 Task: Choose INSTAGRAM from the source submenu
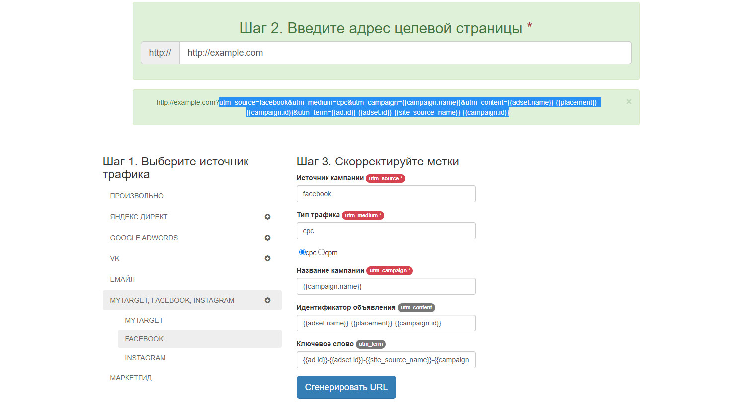point(146,358)
